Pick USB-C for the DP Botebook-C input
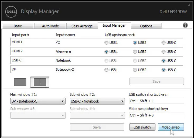This screenshot has height=138, width=194. click(x=169, y=70)
